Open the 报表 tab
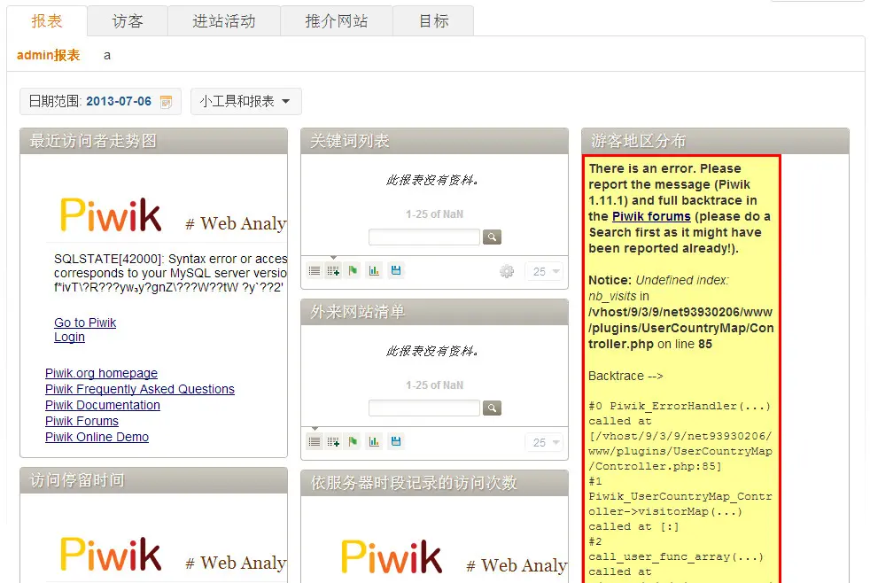The height and width of the screenshot is (583, 870). coord(47,21)
